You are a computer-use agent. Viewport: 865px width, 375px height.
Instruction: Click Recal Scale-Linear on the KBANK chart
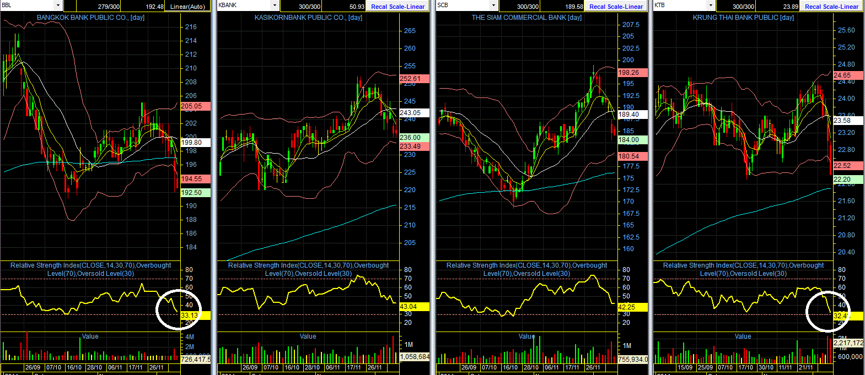coord(397,7)
